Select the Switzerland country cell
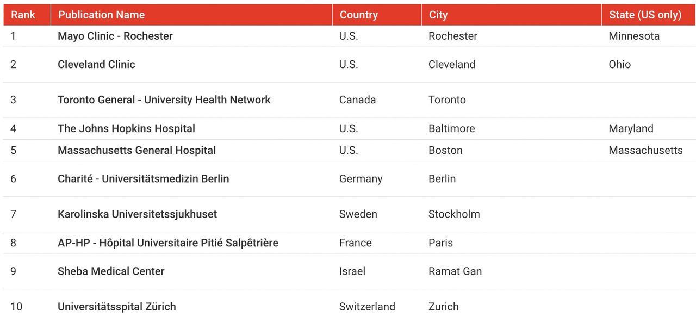Image resolution: width=696 pixels, height=323 pixels. pyautogui.click(x=367, y=306)
